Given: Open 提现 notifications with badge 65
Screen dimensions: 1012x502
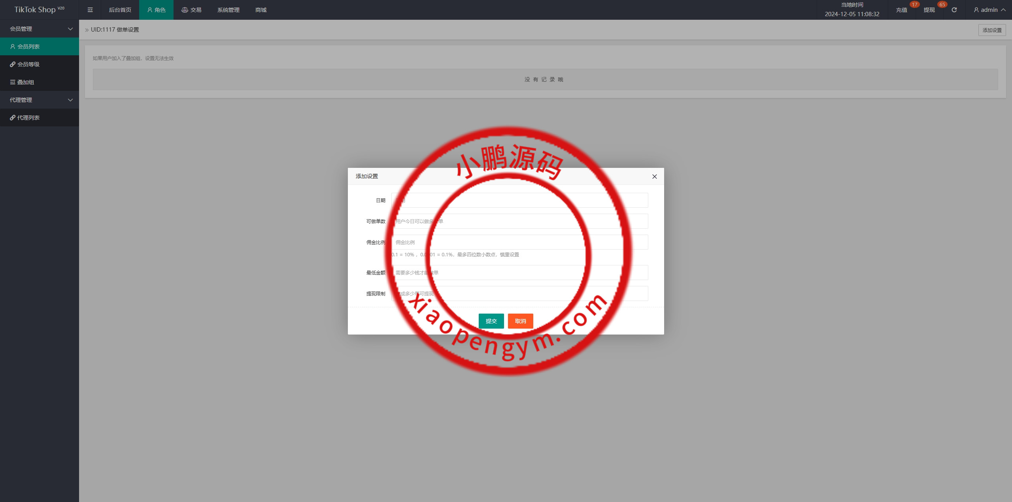Looking at the screenshot, I should 929,10.
